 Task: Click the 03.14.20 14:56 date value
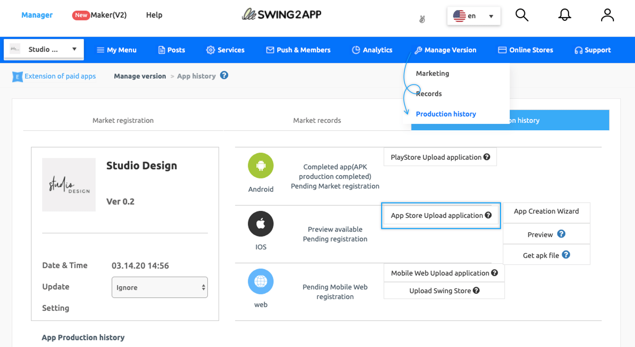point(140,265)
